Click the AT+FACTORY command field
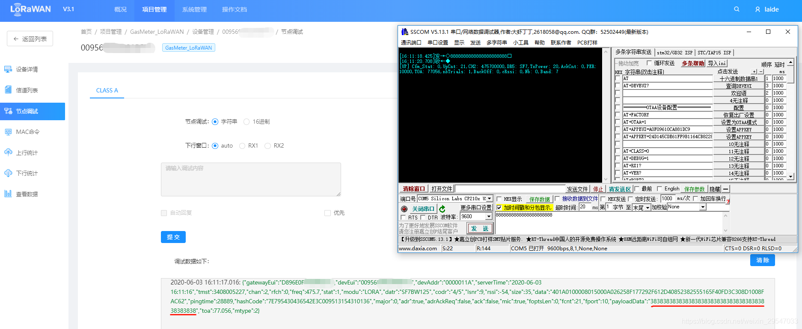This screenshot has width=802, height=329. (667, 115)
